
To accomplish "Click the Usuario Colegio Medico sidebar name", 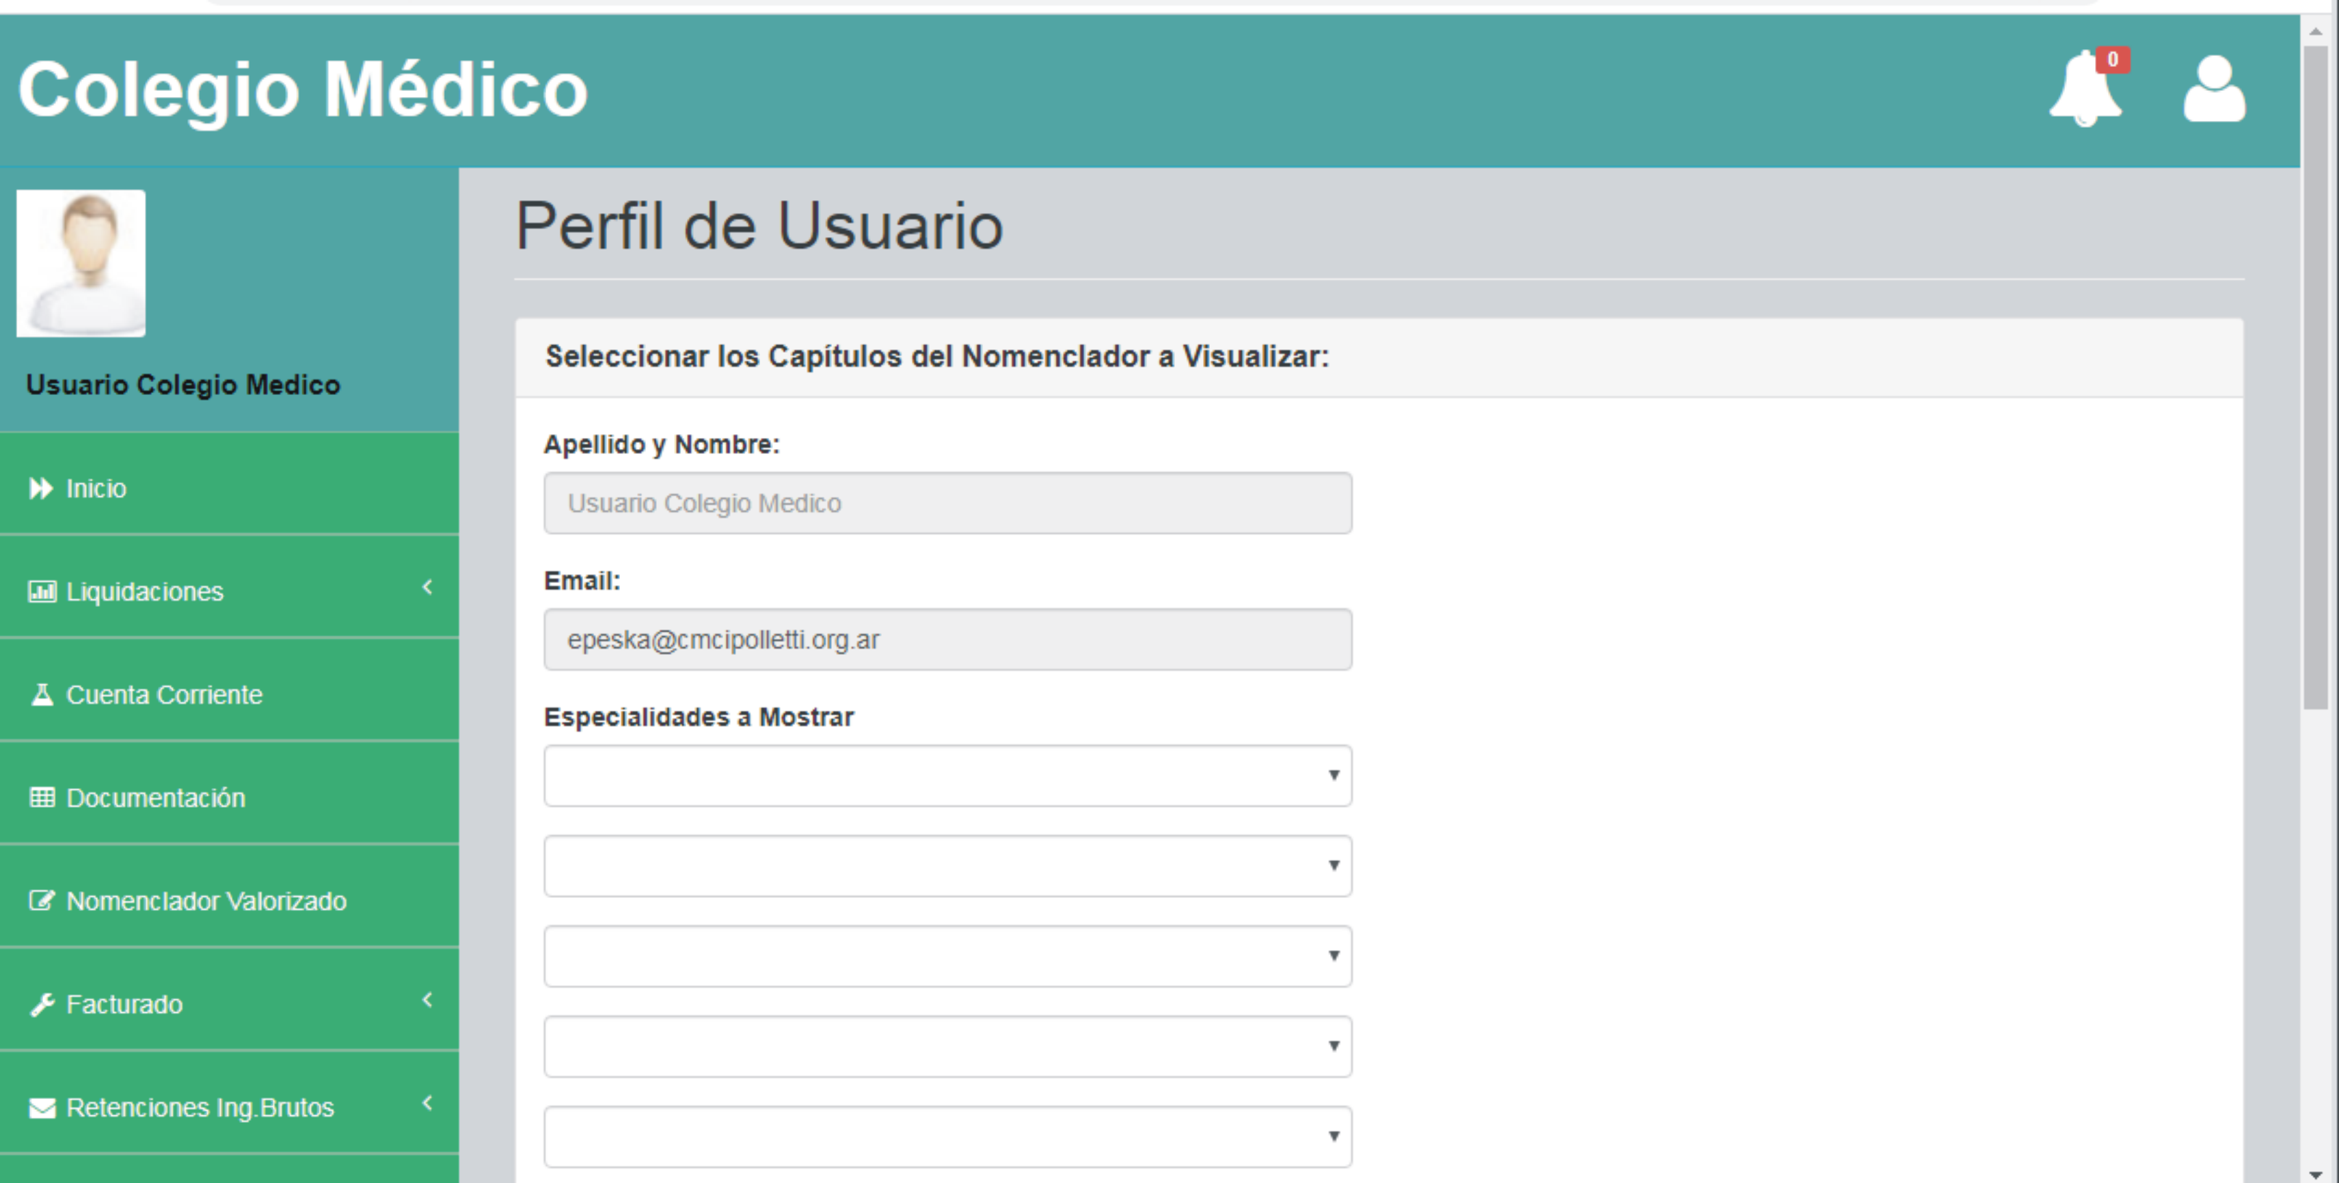I will pos(182,385).
